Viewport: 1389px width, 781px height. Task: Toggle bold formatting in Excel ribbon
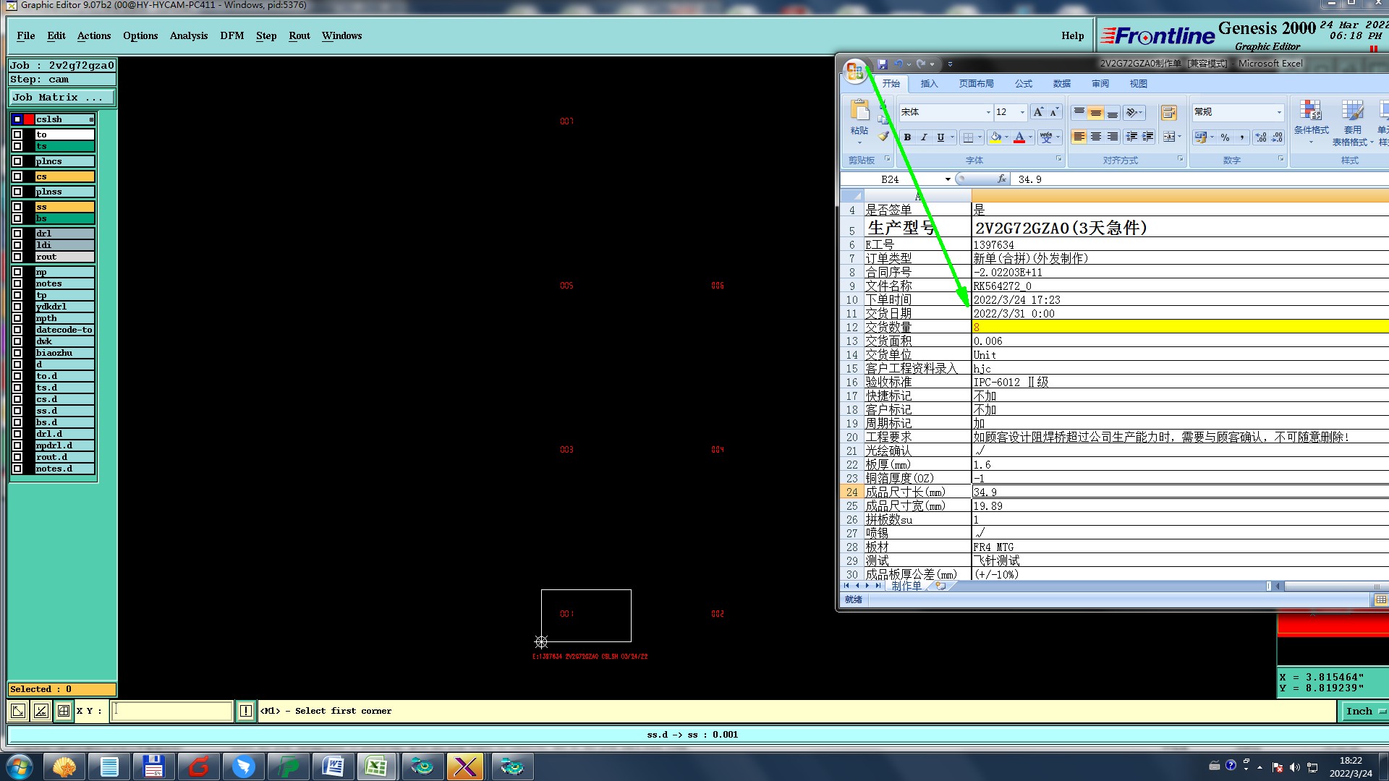907,137
